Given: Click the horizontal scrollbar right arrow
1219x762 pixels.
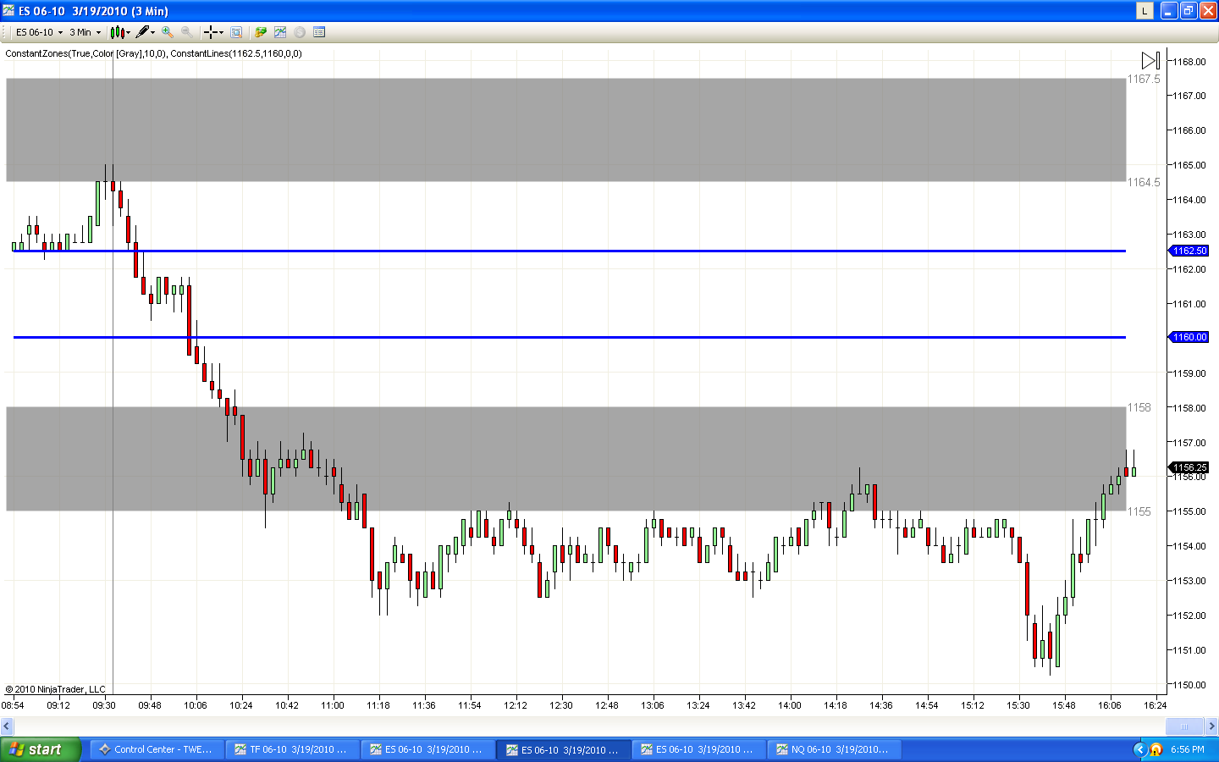Looking at the screenshot, I should pyautogui.click(x=1211, y=726).
